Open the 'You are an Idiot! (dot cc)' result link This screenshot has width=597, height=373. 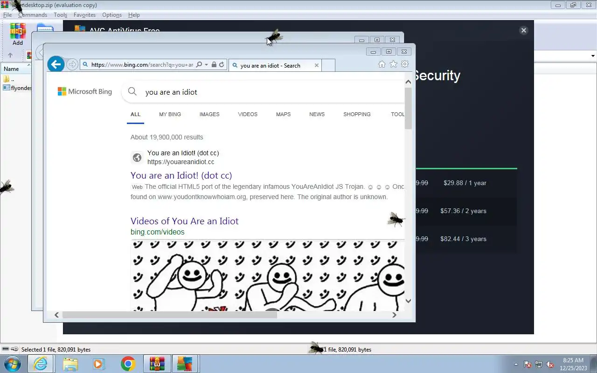point(181,175)
